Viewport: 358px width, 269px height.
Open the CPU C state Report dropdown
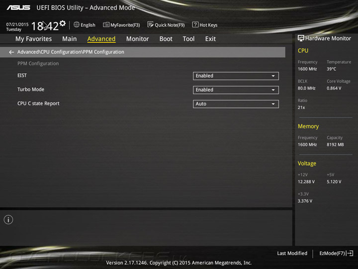[236, 104]
